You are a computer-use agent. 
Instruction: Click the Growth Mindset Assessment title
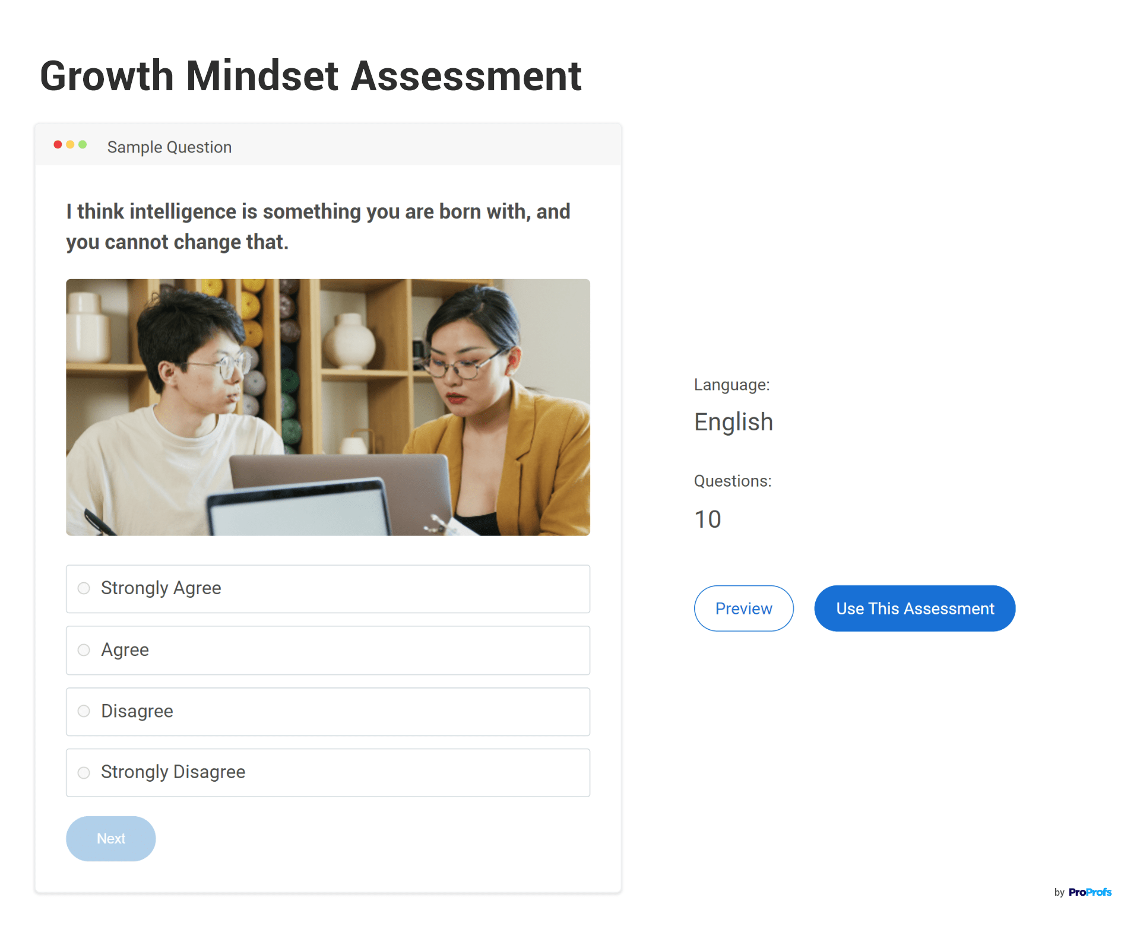click(x=311, y=76)
